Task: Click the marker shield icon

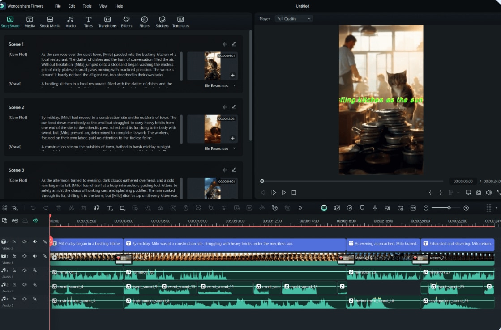Action: pyautogui.click(x=362, y=208)
